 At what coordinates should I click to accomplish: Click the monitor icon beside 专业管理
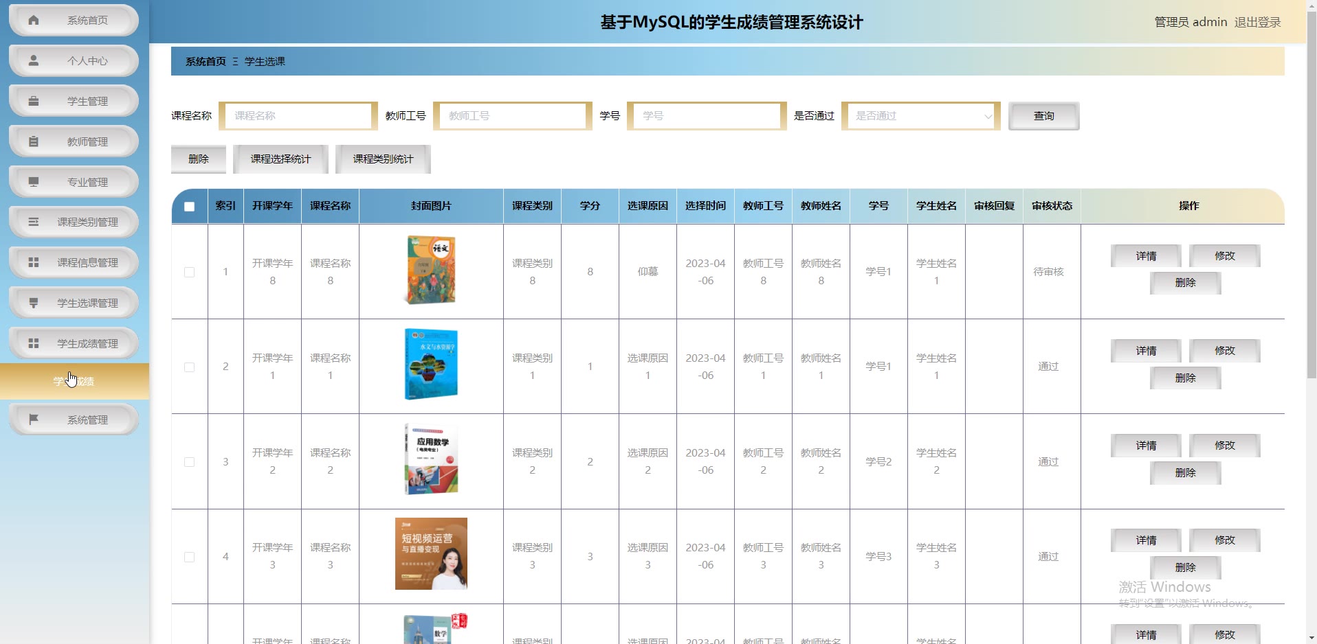pyautogui.click(x=33, y=182)
